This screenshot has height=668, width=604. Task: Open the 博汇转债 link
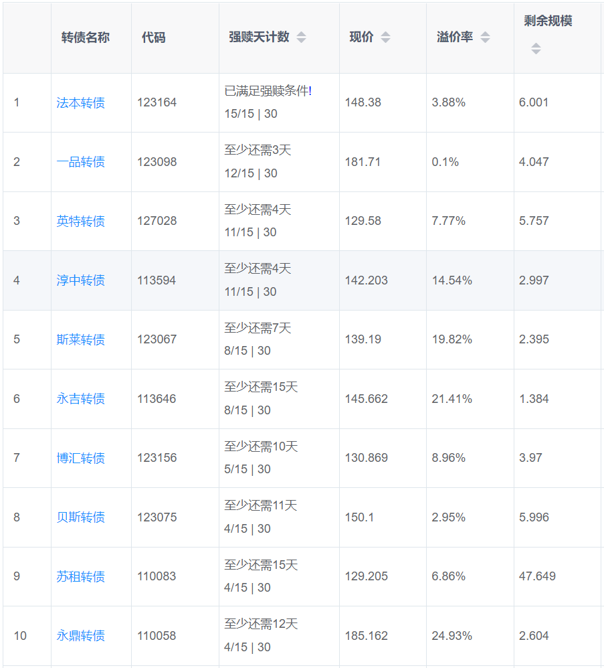pos(81,458)
